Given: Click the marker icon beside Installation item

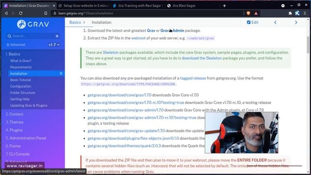Looking at the screenshot, I should pos(61,73).
